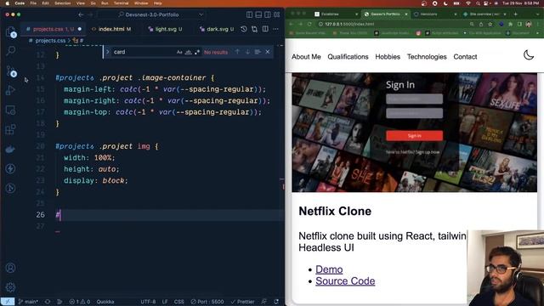Click the remote window indicator in the status bar

click(8, 302)
